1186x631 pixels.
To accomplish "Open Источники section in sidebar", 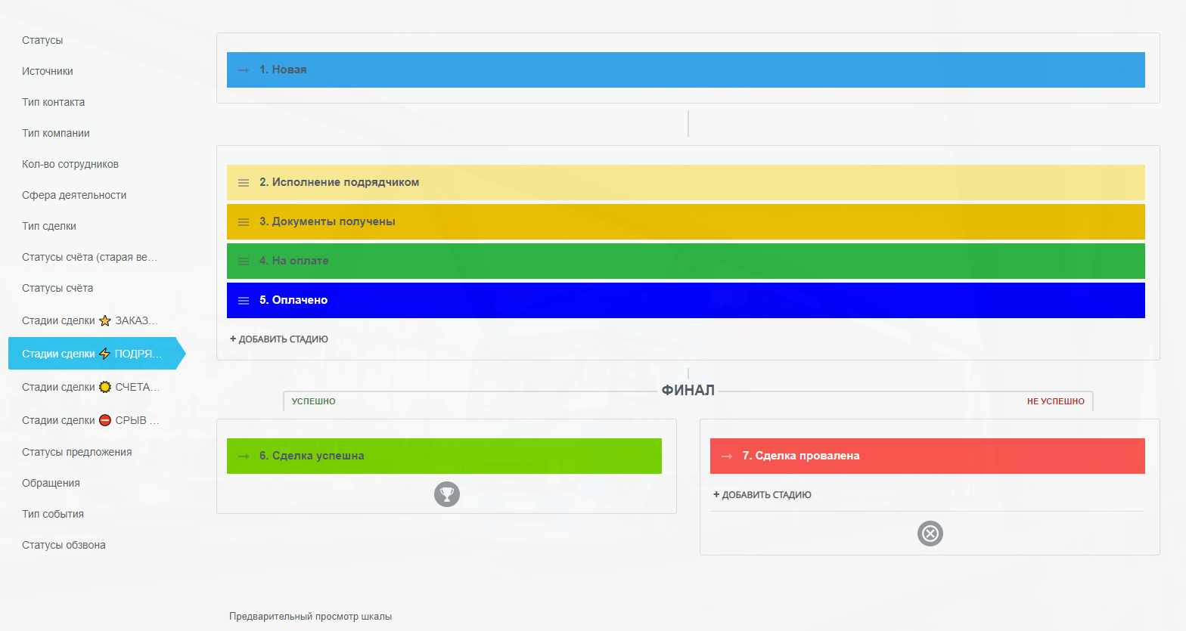I will (48, 71).
